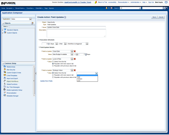Open the Application Sales dropdown
This screenshot has width=169, height=135.
coord(30,19)
